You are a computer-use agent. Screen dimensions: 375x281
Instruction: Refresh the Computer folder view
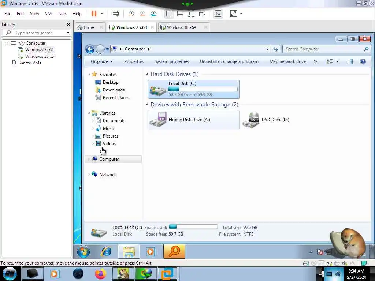[x=275, y=49]
